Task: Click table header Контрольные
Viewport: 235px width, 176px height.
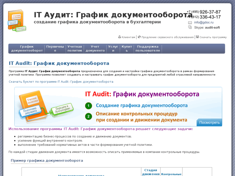Action: 171,174
